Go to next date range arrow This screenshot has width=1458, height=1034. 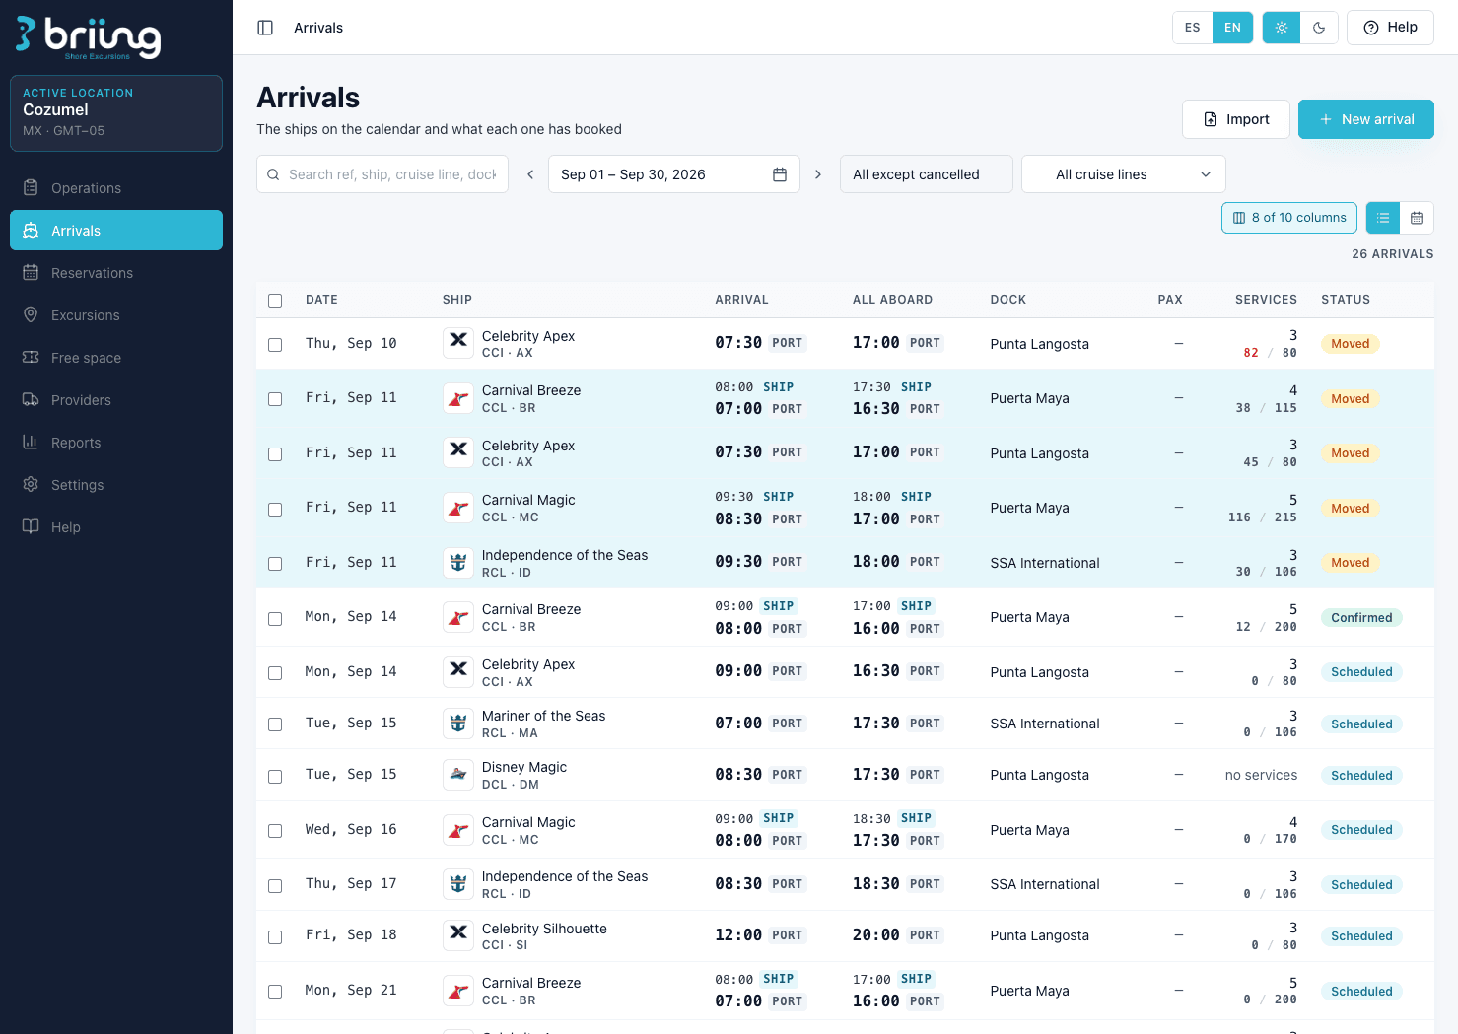tap(818, 174)
